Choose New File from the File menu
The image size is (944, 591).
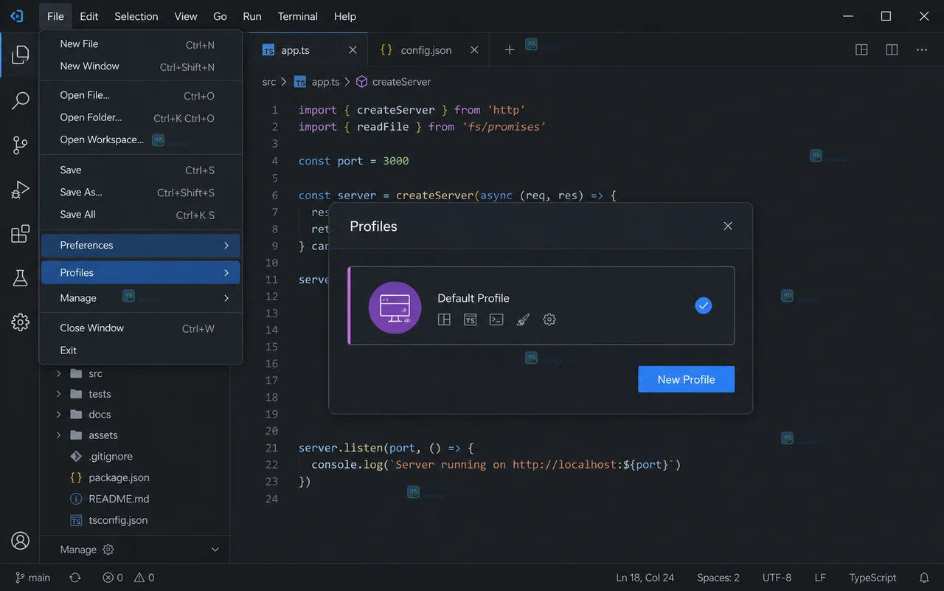coord(140,44)
